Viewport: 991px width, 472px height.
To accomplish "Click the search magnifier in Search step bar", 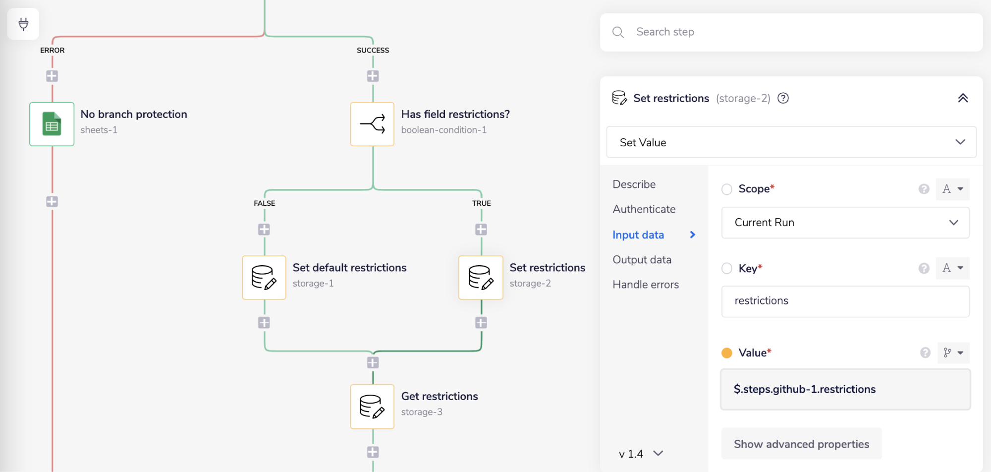I will pyautogui.click(x=618, y=32).
